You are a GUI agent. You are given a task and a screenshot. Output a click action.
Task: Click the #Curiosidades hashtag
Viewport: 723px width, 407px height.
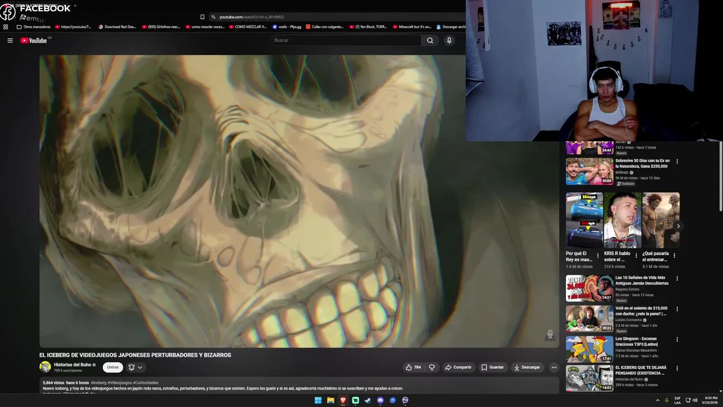[x=146, y=383]
